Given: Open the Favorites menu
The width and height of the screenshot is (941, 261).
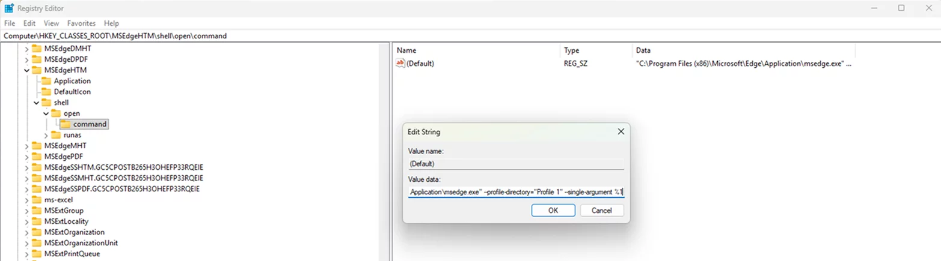Looking at the screenshot, I should [81, 23].
